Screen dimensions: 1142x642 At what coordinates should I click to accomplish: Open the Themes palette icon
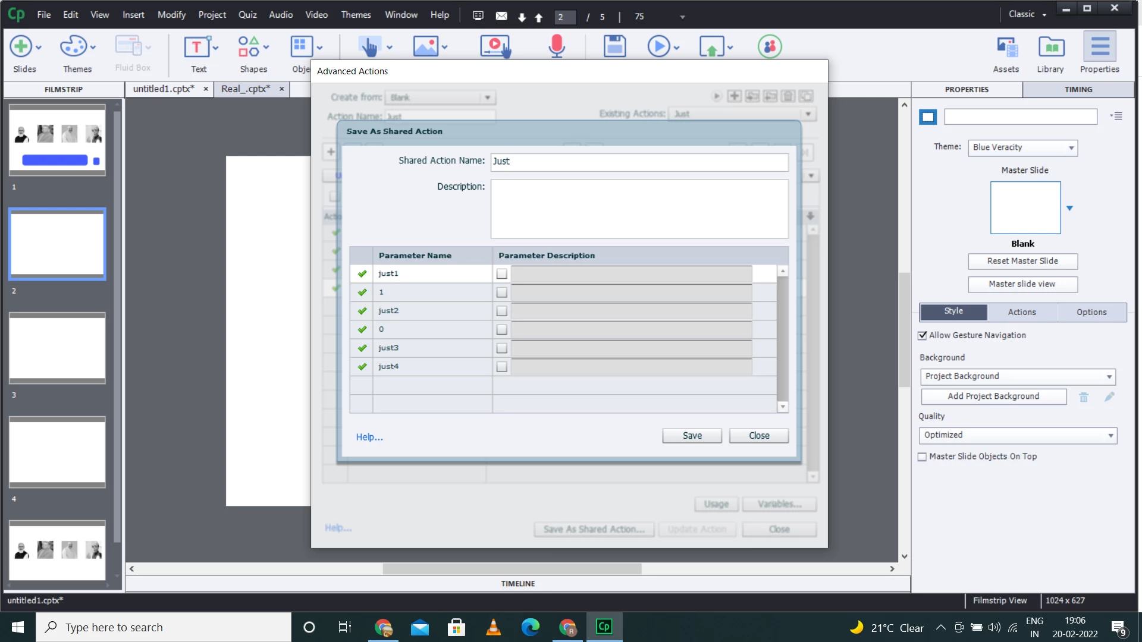[x=73, y=46]
